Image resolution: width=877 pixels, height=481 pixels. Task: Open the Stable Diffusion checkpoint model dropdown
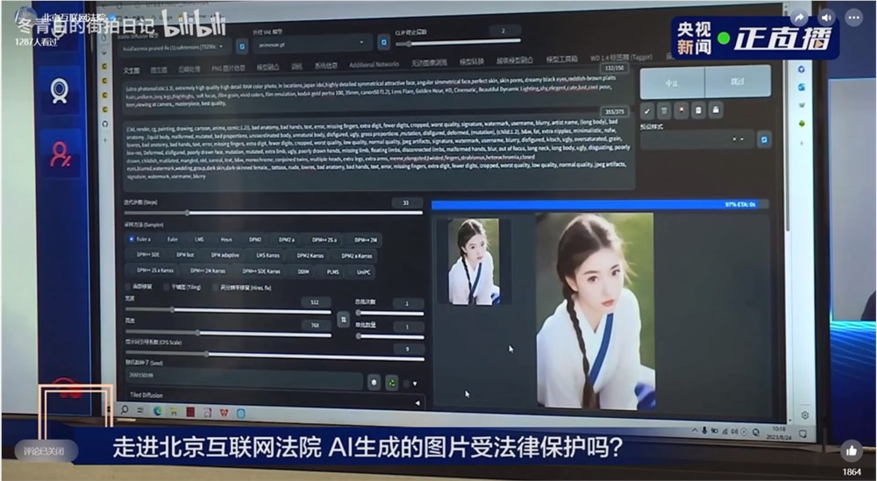click(171, 46)
